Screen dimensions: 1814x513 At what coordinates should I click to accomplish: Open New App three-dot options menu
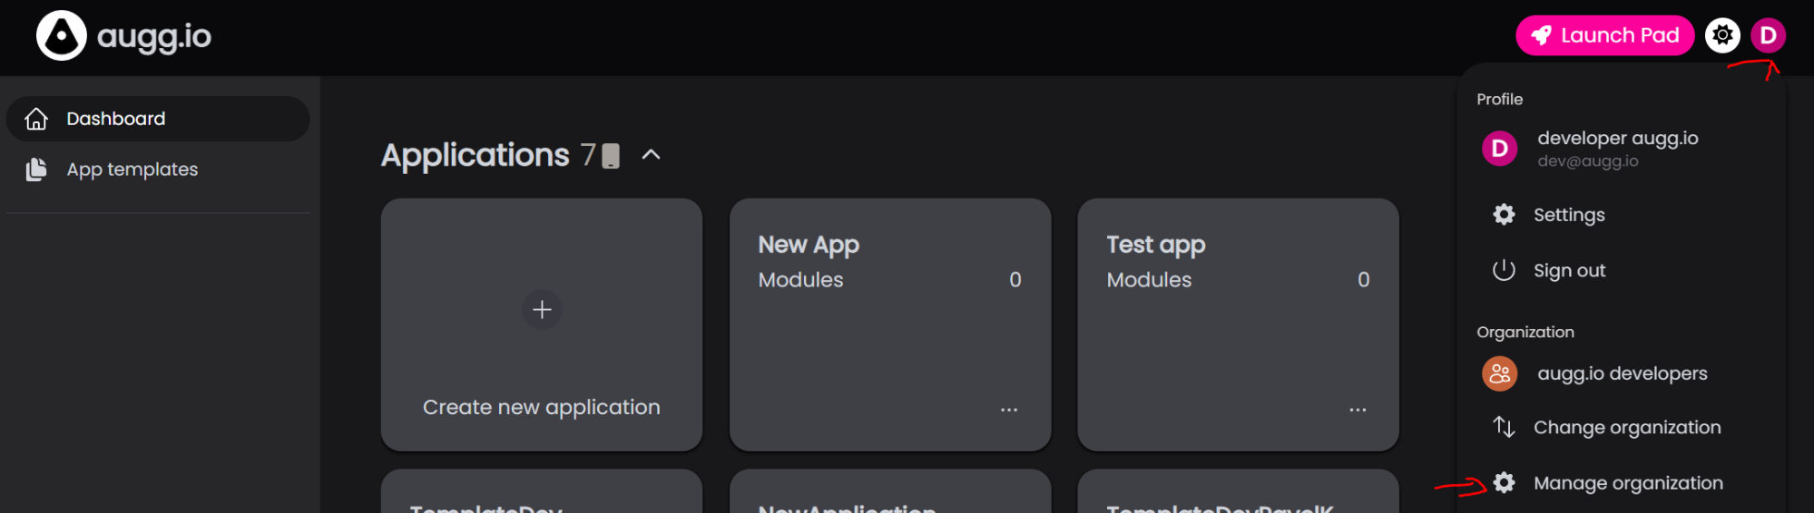(x=1008, y=410)
